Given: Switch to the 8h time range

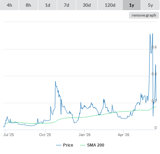Looking at the screenshot, I should (x=28, y=5).
